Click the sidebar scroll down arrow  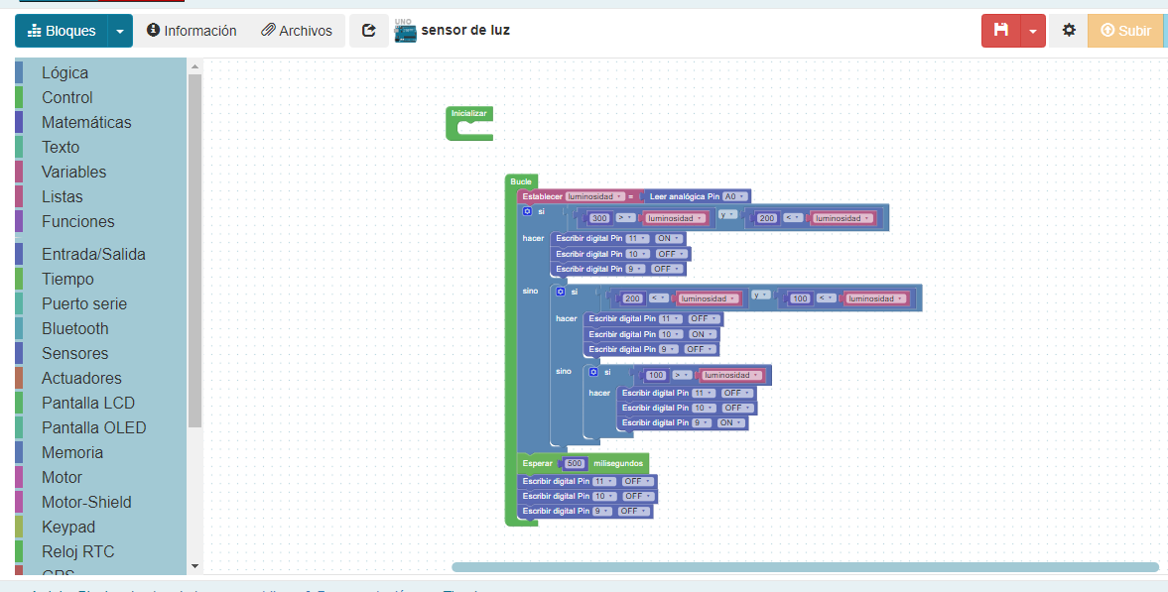click(195, 566)
